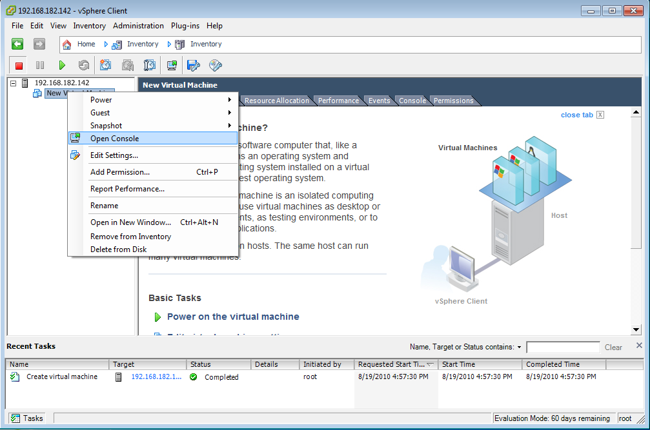Take a snapshot using the toolbar icon

106,65
